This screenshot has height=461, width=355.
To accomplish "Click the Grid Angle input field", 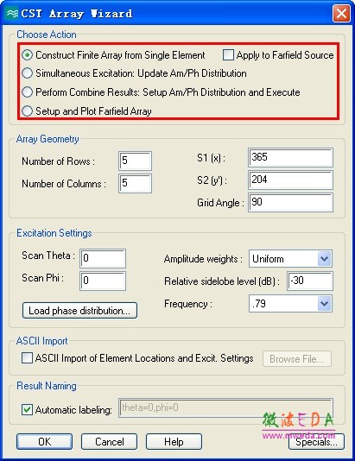I will [290, 202].
